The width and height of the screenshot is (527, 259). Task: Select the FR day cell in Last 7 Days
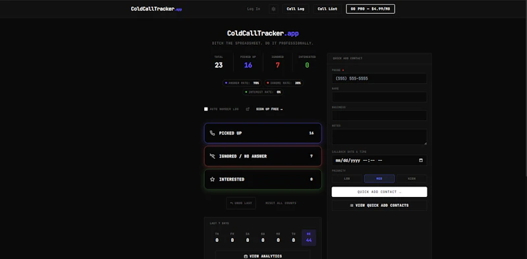233,237
